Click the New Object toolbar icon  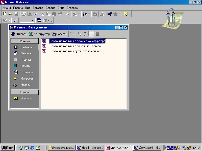click(x=115, y=14)
